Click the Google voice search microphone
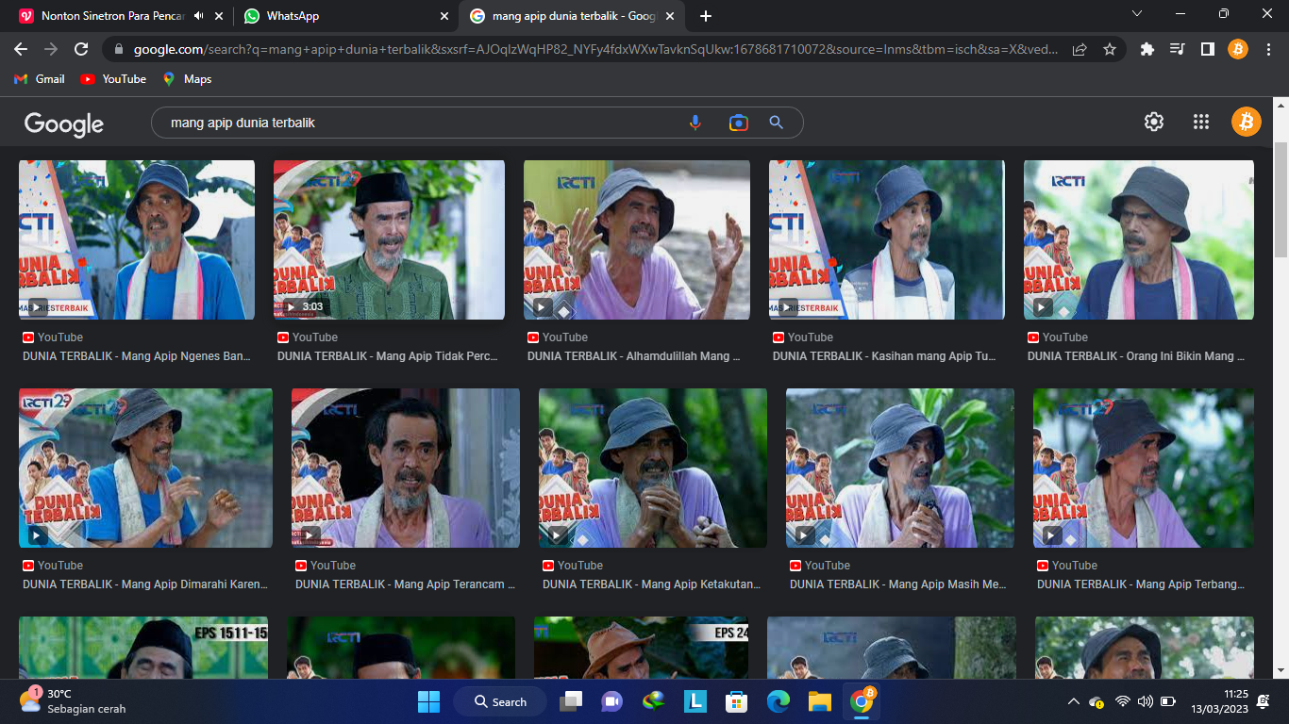 695,123
